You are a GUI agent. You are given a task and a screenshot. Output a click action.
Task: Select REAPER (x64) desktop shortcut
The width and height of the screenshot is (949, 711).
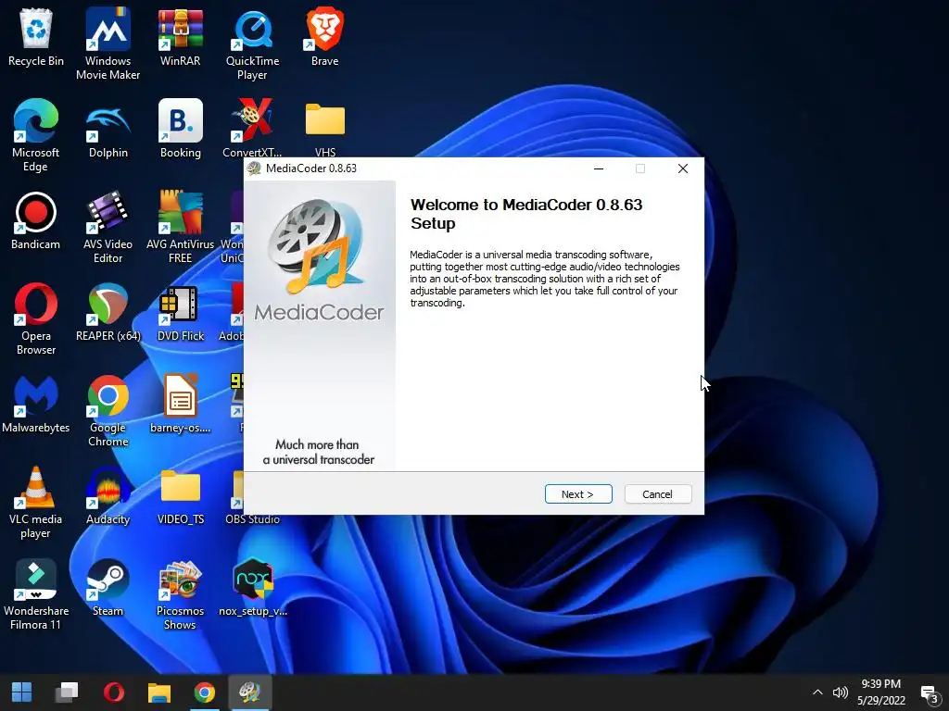(x=108, y=312)
